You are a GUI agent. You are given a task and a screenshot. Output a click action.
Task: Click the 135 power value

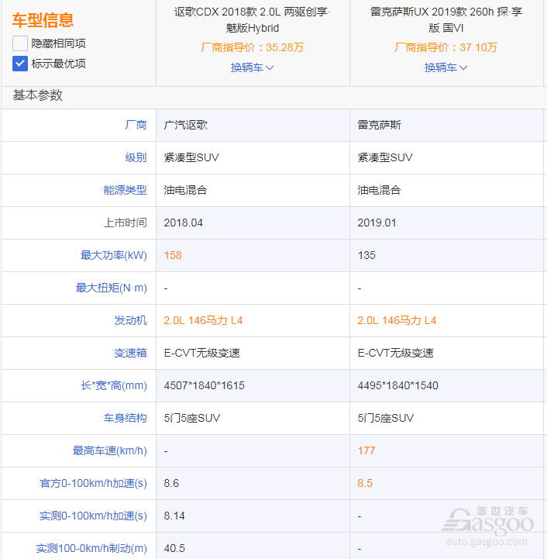coord(366,255)
